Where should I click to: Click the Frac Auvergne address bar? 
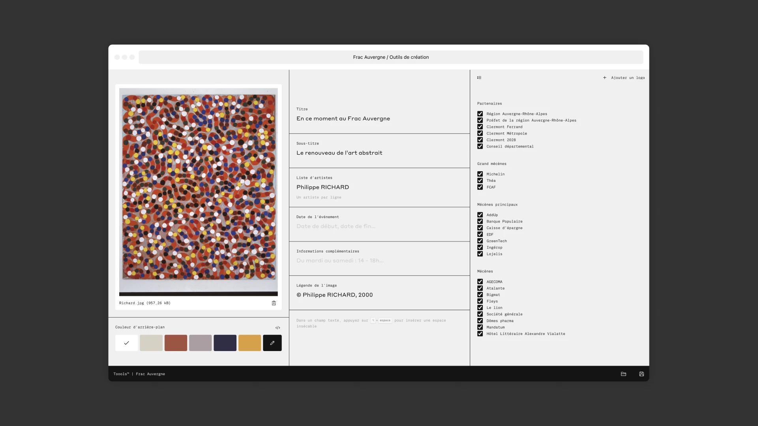391,57
